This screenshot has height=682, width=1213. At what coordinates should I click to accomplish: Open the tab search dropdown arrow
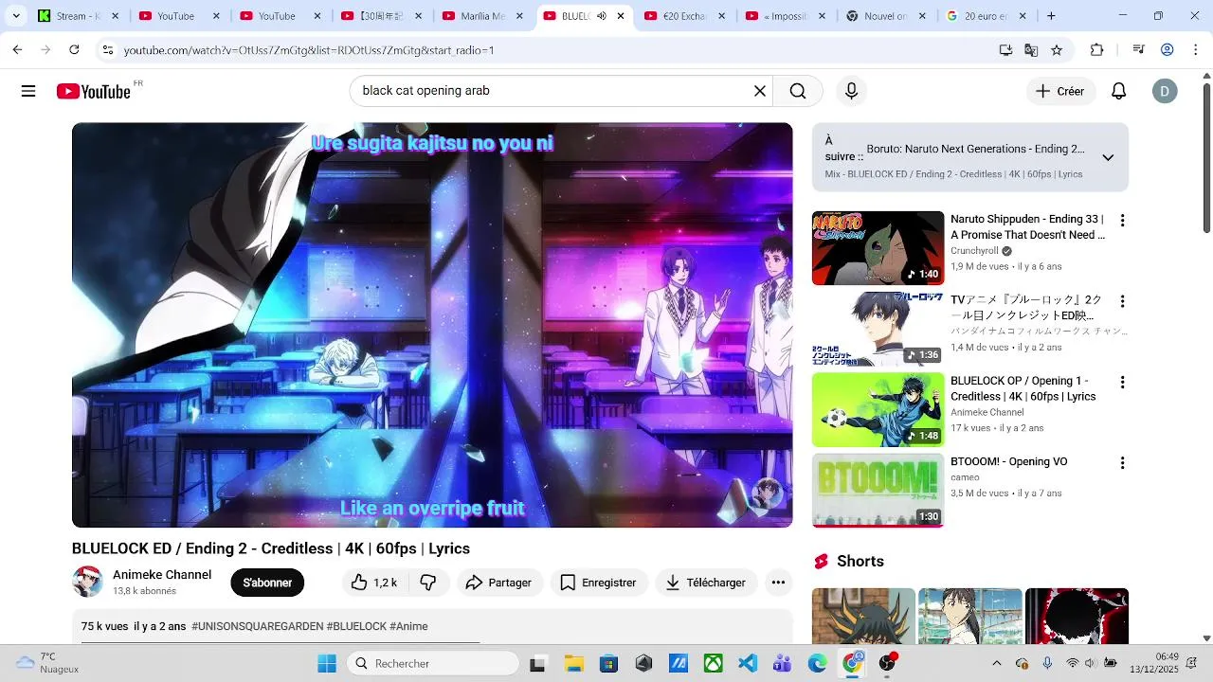point(16,16)
